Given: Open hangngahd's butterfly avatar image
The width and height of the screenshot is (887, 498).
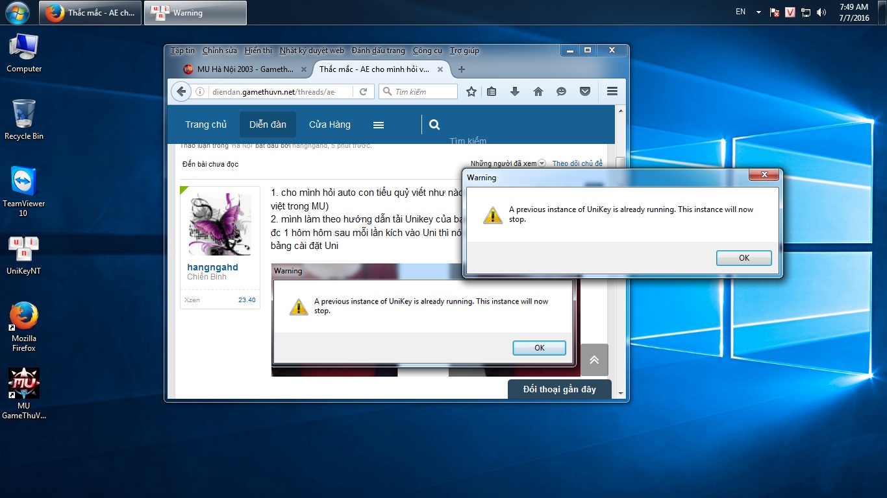Looking at the screenshot, I should (x=219, y=224).
